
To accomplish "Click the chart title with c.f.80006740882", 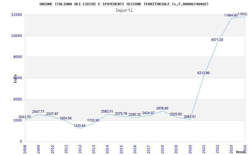I will coord(124,4).
